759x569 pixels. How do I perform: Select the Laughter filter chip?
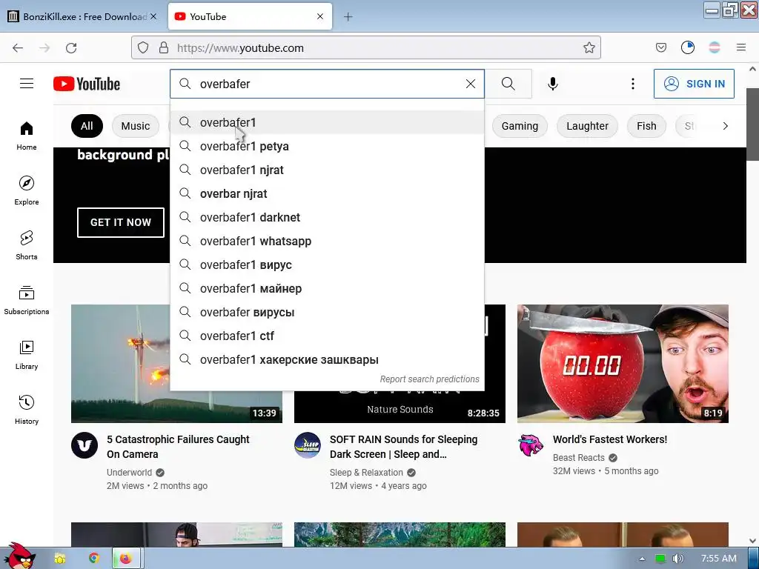point(587,126)
